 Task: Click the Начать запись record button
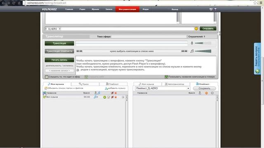coord(59,60)
